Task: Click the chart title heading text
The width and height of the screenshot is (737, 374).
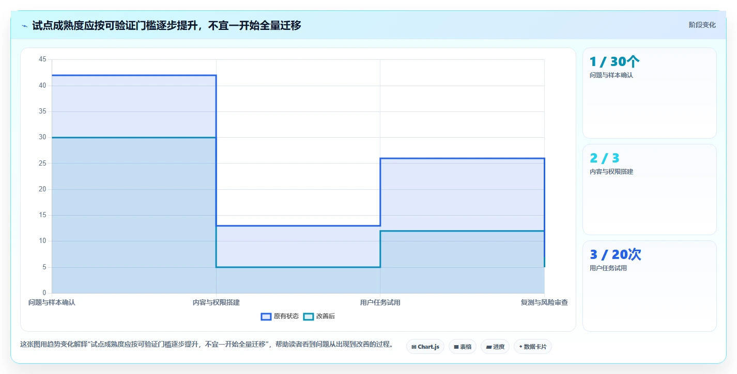Action: [166, 25]
